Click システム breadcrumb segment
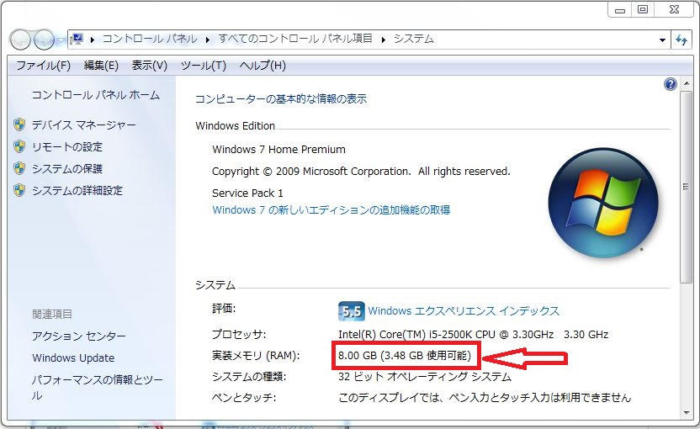 click(413, 40)
